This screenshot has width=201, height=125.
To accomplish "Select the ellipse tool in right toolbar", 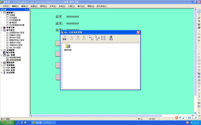I will 199,67.
